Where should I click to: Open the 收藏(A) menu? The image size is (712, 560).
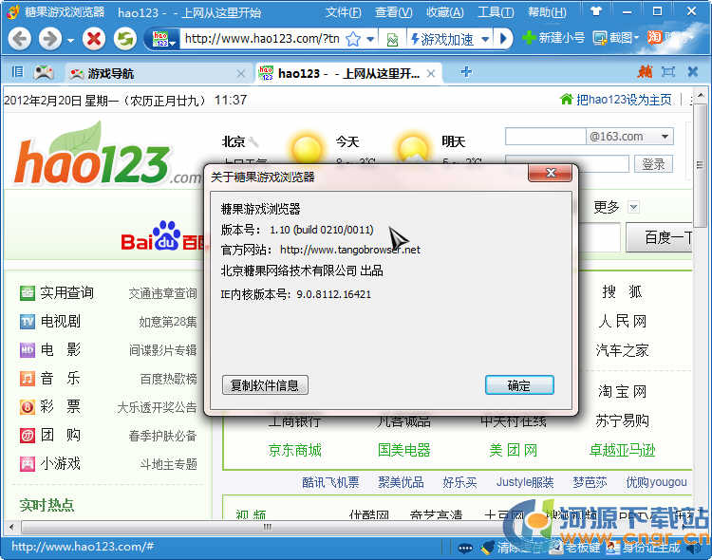coord(444,12)
